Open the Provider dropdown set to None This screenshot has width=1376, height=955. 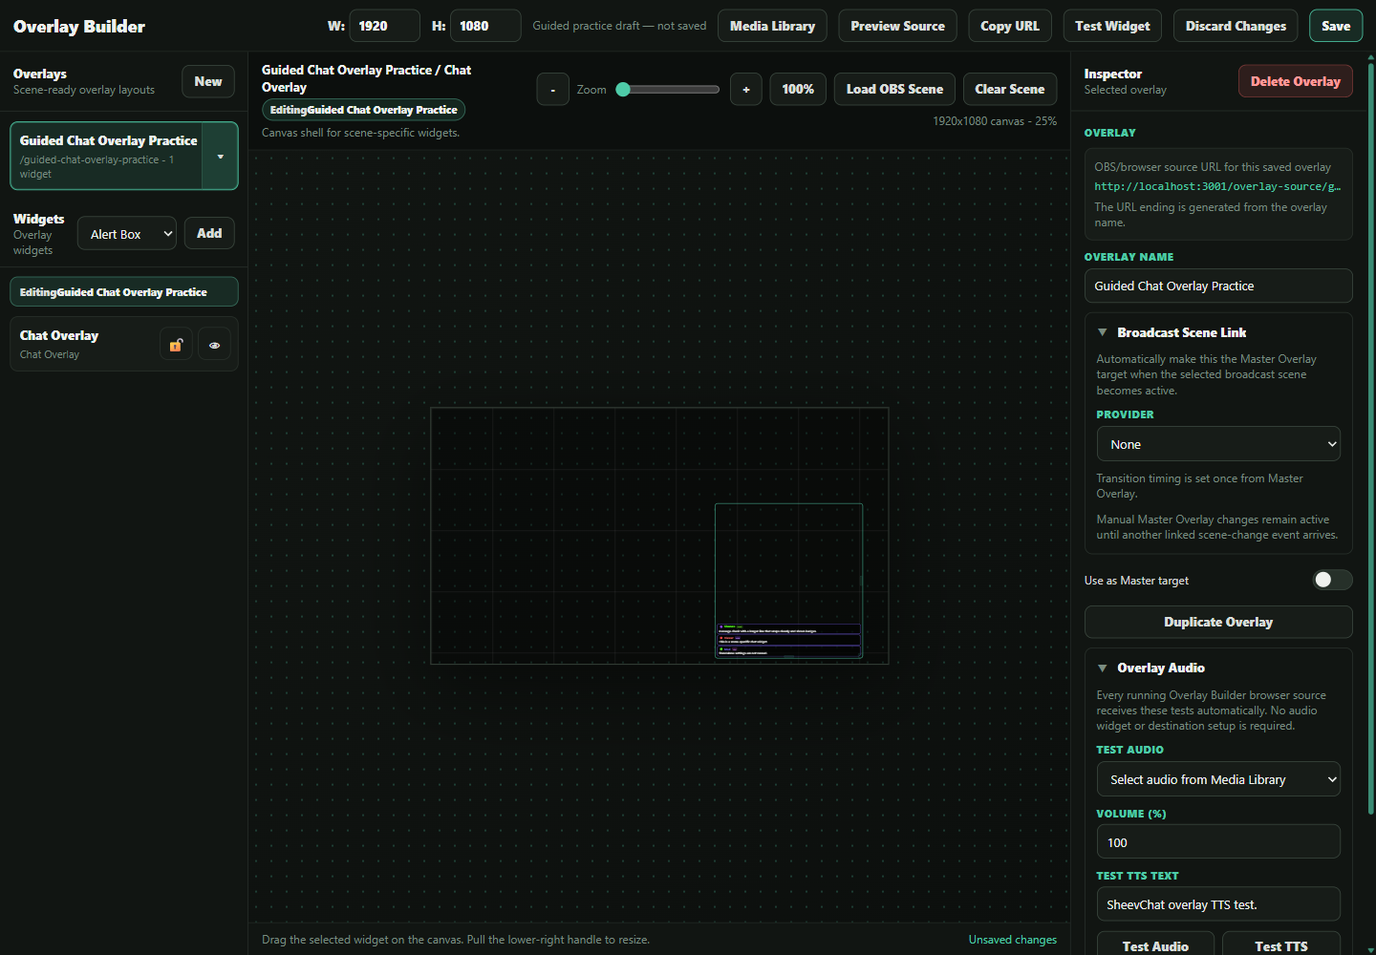1218,444
